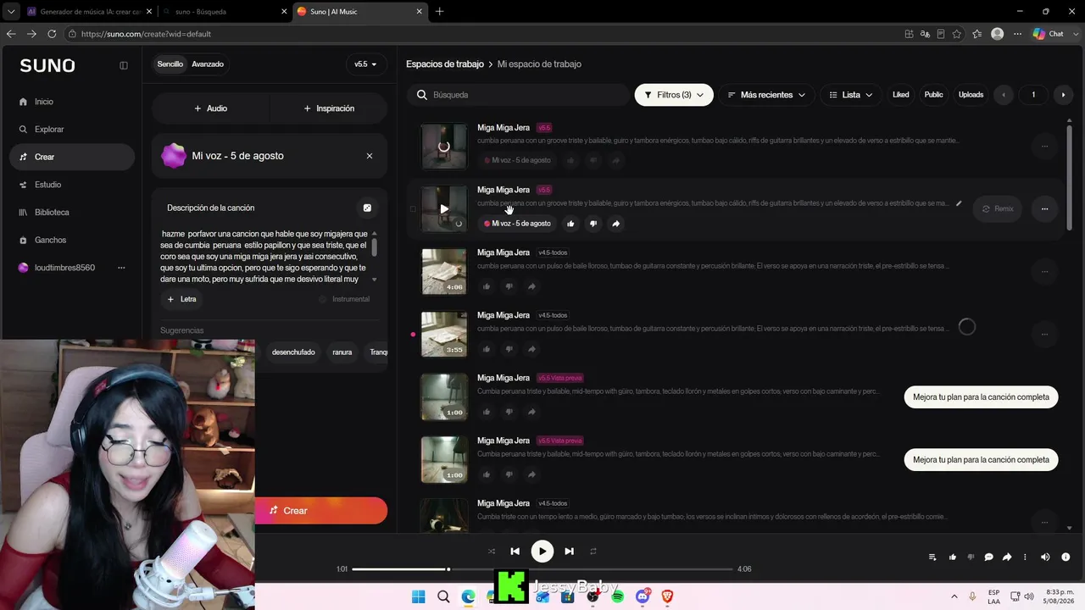Open Windows Start menu
Image resolution: width=1085 pixels, height=610 pixels.
pos(418,596)
